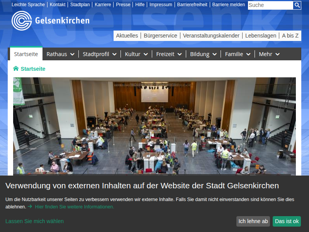Decline with 'Ich lehne ab' button

coord(253,221)
